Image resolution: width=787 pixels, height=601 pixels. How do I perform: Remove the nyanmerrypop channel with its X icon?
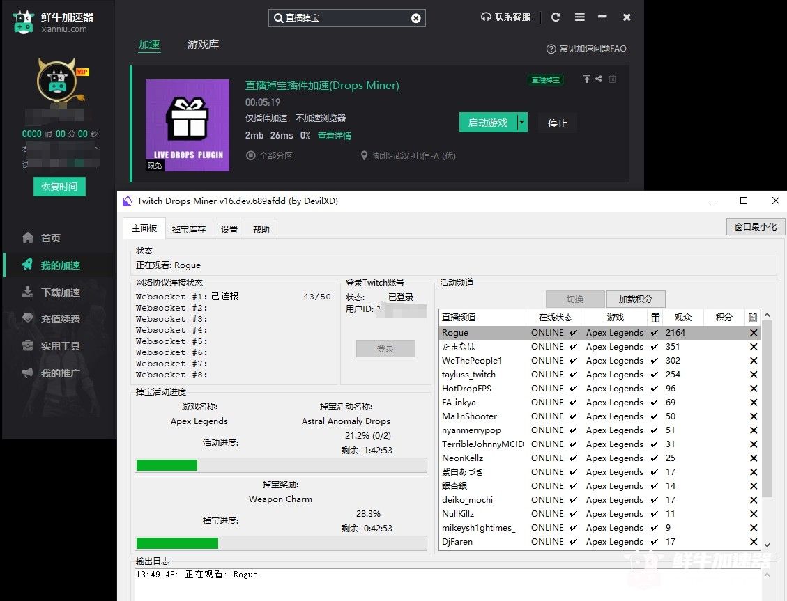[x=754, y=430]
